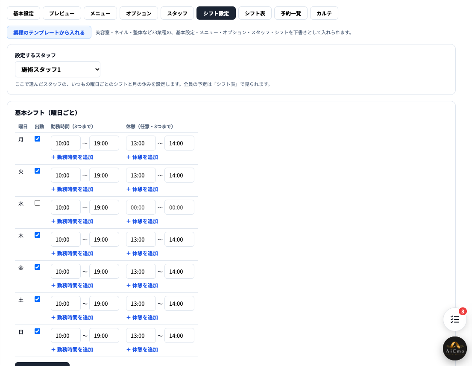Screen dimensions: 472x366
Task: View the 予約一覧 tab
Action: pos(291,13)
